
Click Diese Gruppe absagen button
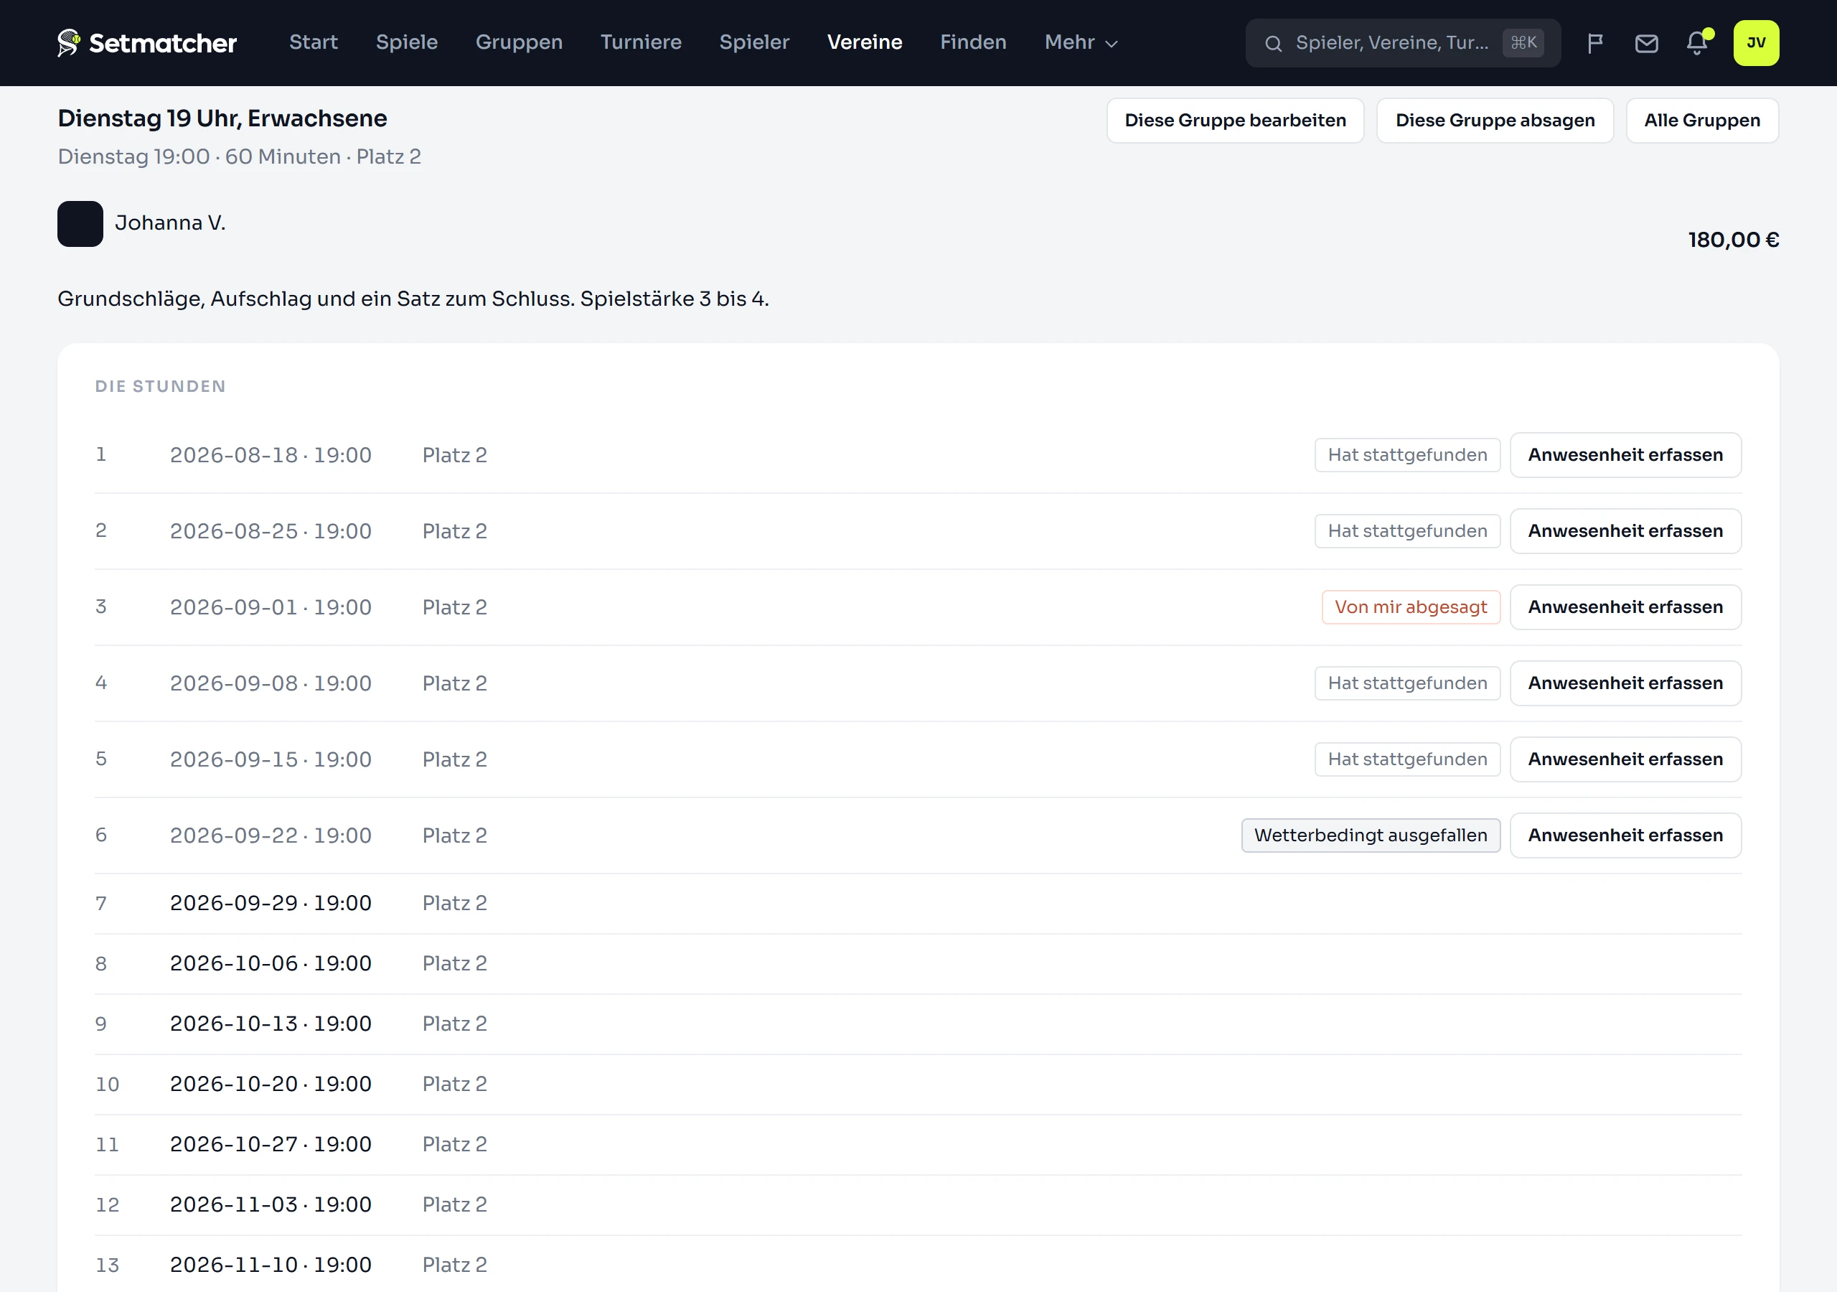pos(1495,121)
